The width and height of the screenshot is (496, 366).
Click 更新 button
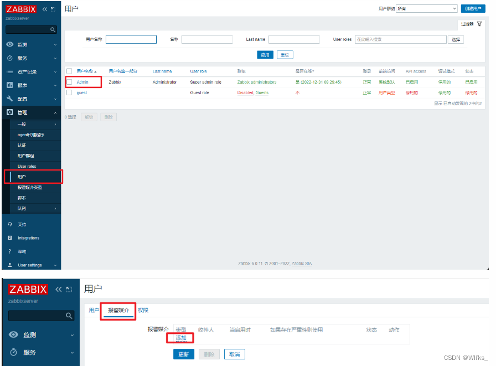pos(183,354)
